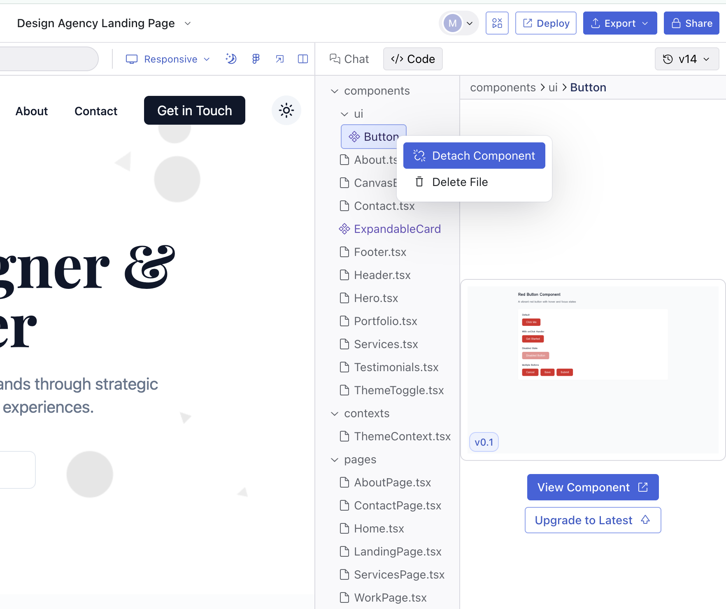
Task: Open the user avatar M menu
Action: [458, 23]
